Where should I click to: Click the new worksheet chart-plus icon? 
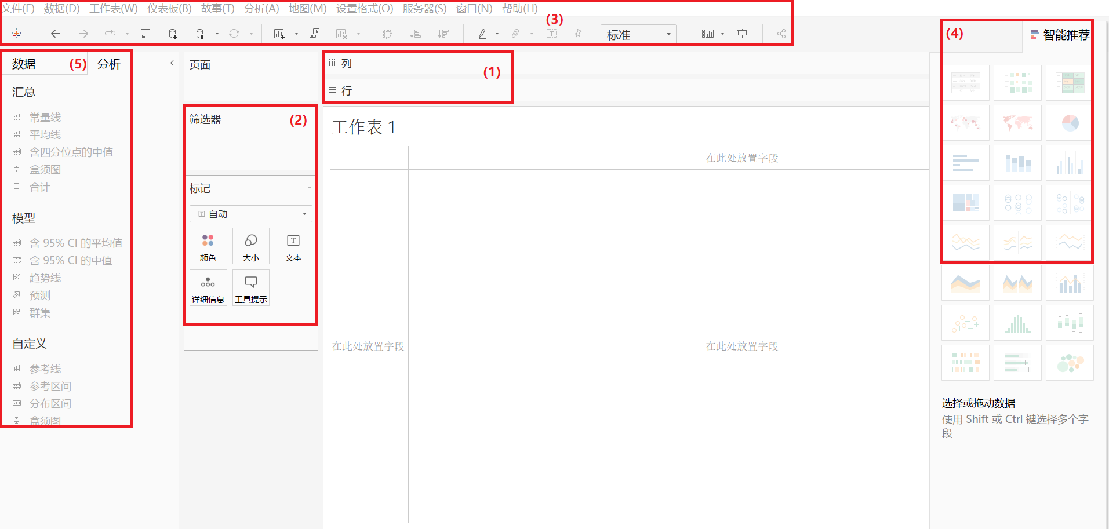point(279,34)
